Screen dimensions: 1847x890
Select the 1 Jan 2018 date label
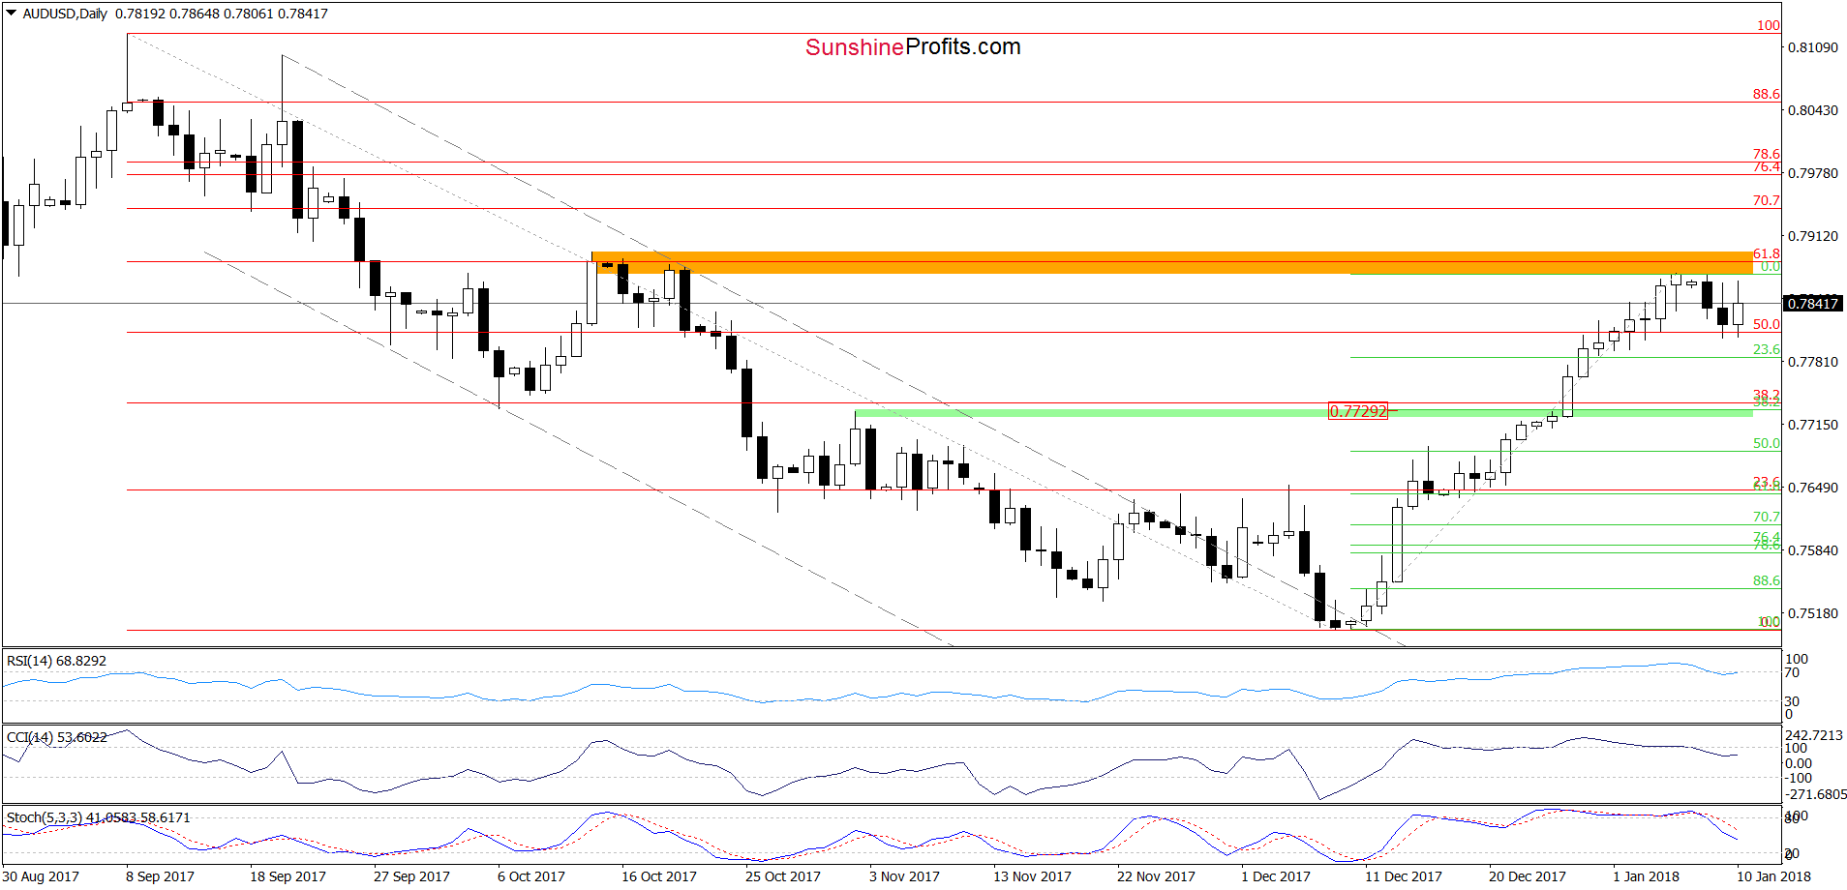(x=1647, y=876)
